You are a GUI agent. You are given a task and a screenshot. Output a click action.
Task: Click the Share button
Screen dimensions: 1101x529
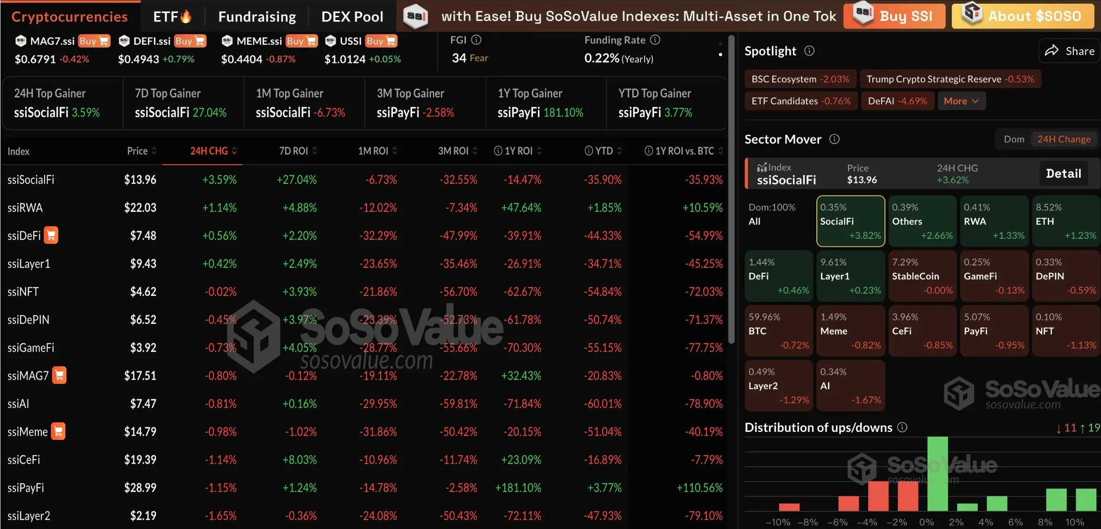click(1070, 51)
